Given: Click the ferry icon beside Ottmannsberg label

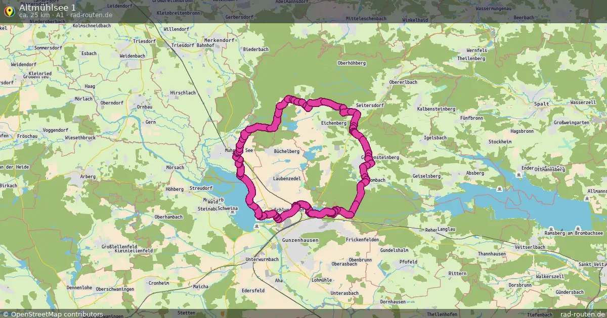Looking at the screenshot, I should (519, 175).
